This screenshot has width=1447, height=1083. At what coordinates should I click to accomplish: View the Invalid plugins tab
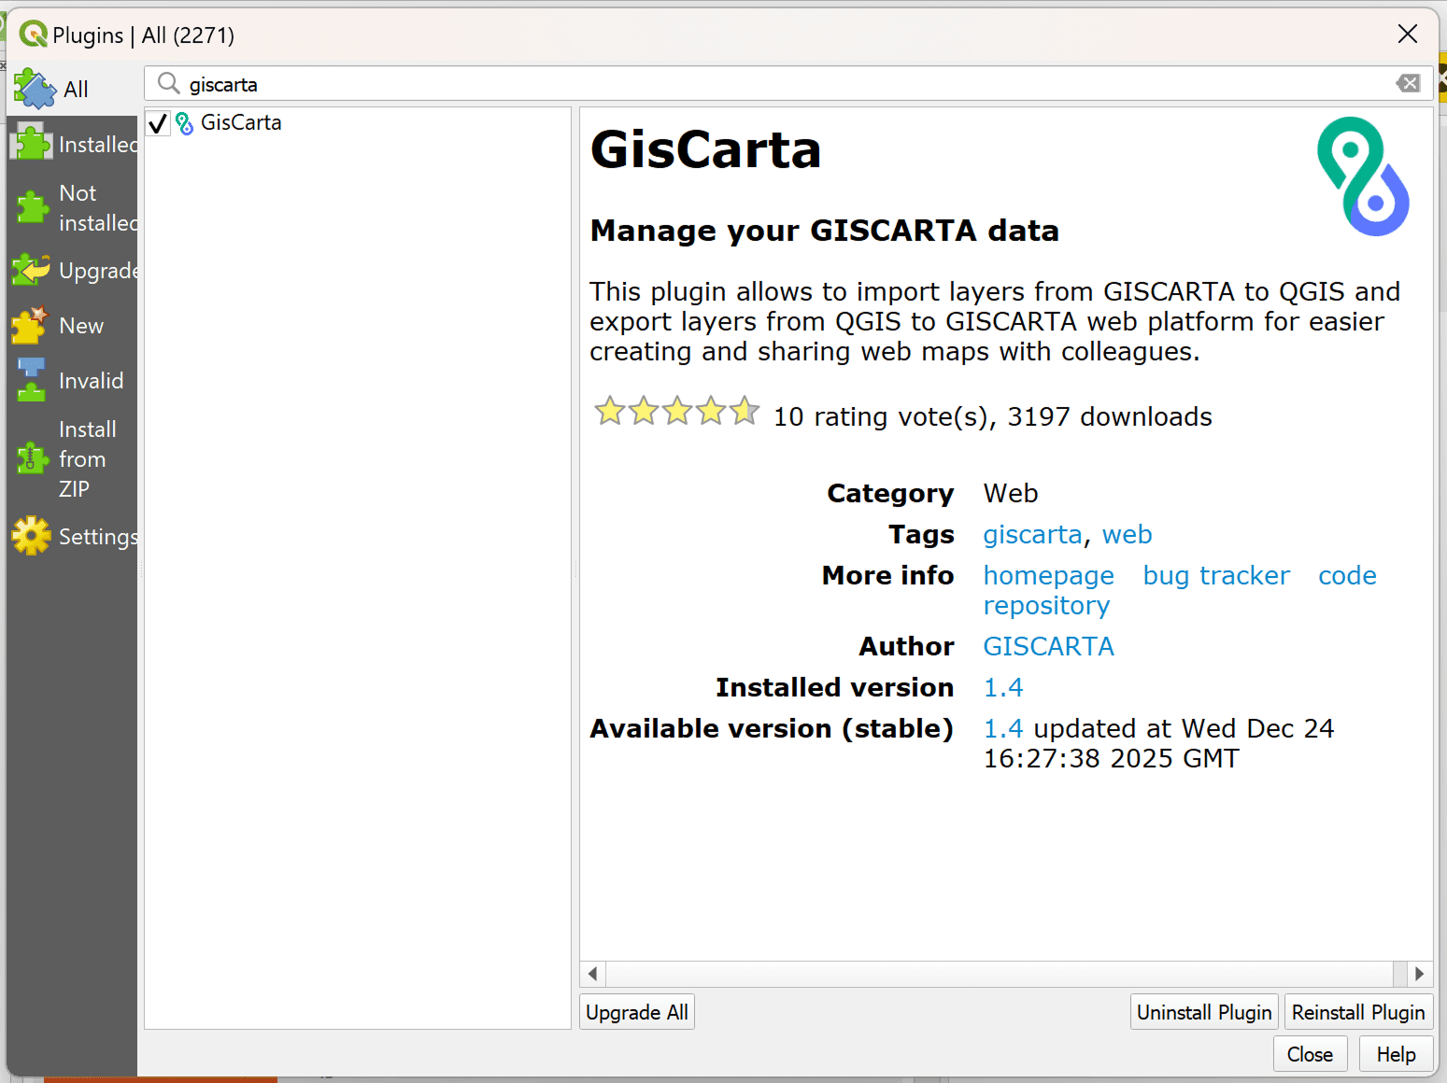click(x=72, y=381)
